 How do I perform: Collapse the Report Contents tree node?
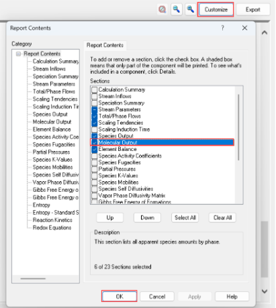[18, 54]
